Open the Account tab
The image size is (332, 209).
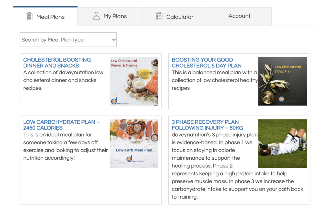coord(239,16)
